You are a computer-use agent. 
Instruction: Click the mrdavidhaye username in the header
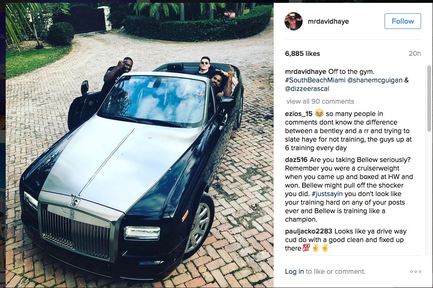[x=328, y=21]
